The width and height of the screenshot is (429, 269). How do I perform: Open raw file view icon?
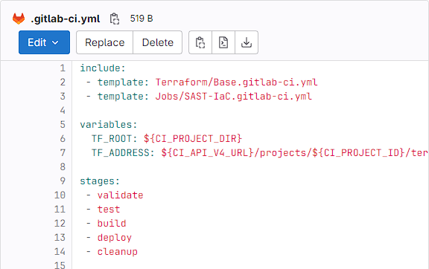point(223,42)
